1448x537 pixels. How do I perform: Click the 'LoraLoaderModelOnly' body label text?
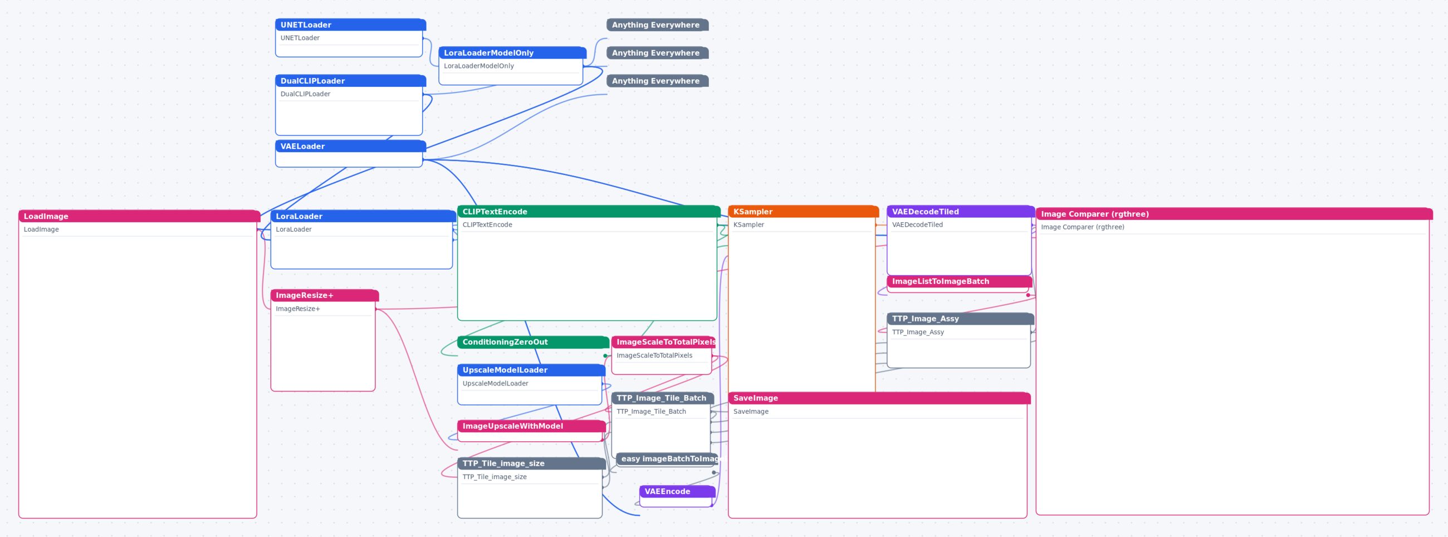point(479,66)
